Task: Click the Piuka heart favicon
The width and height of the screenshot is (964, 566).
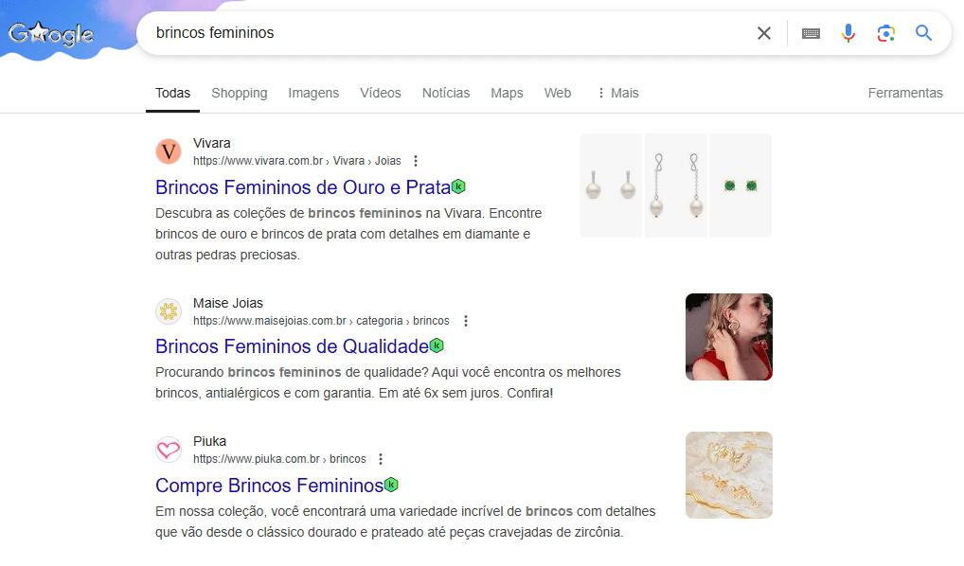Action: 169,450
